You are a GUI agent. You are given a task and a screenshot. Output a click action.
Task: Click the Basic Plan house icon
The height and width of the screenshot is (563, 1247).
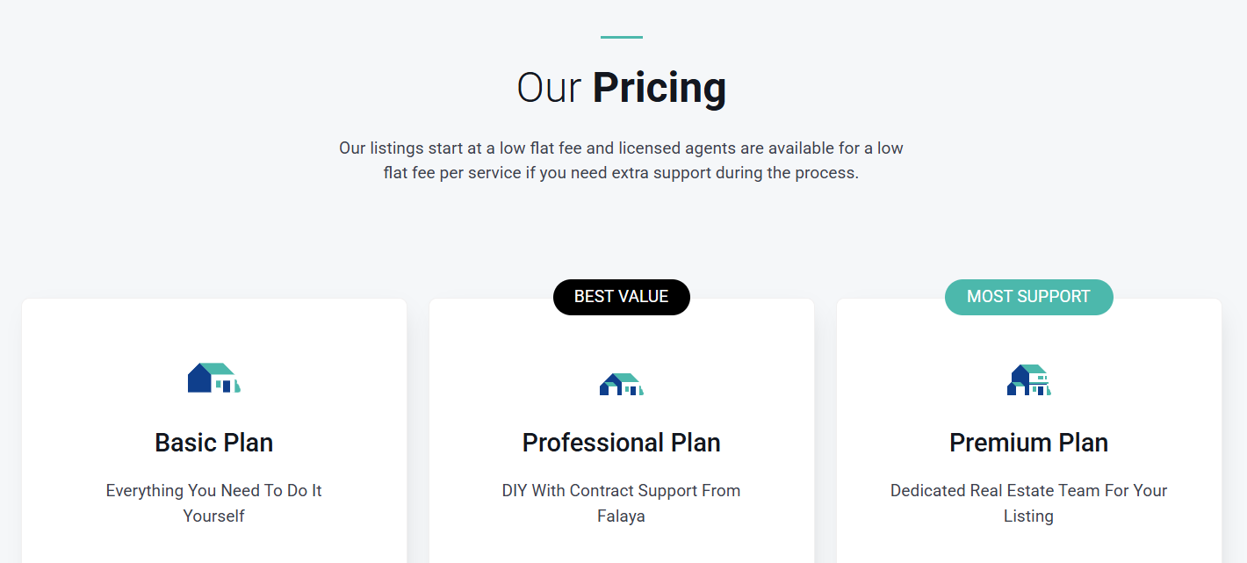coord(213,378)
